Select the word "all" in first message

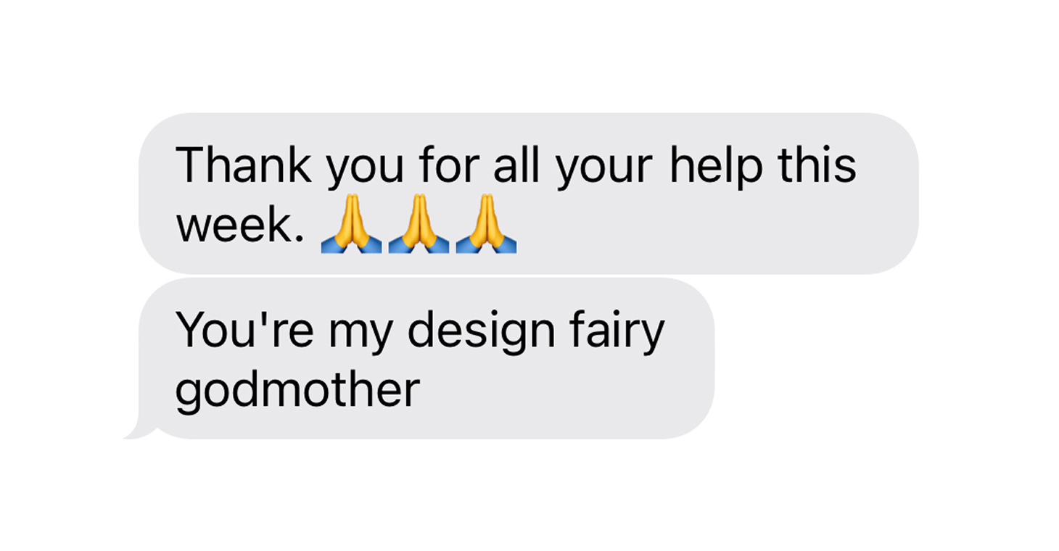click(x=516, y=165)
